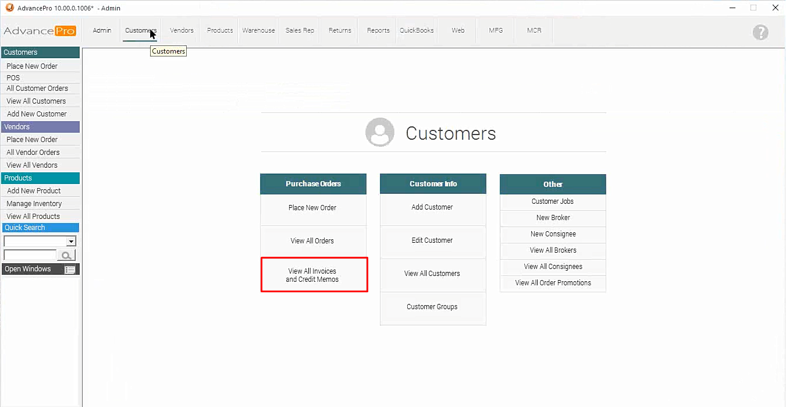Click New Broker in Other panel
786x407 pixels.
[553, 218]
